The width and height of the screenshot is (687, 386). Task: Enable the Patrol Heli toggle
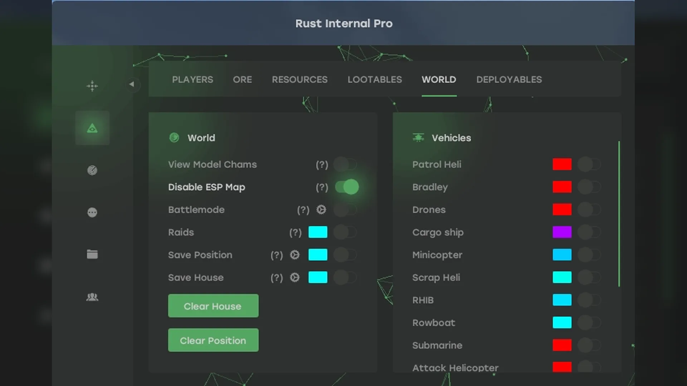[x=589, y=164]
